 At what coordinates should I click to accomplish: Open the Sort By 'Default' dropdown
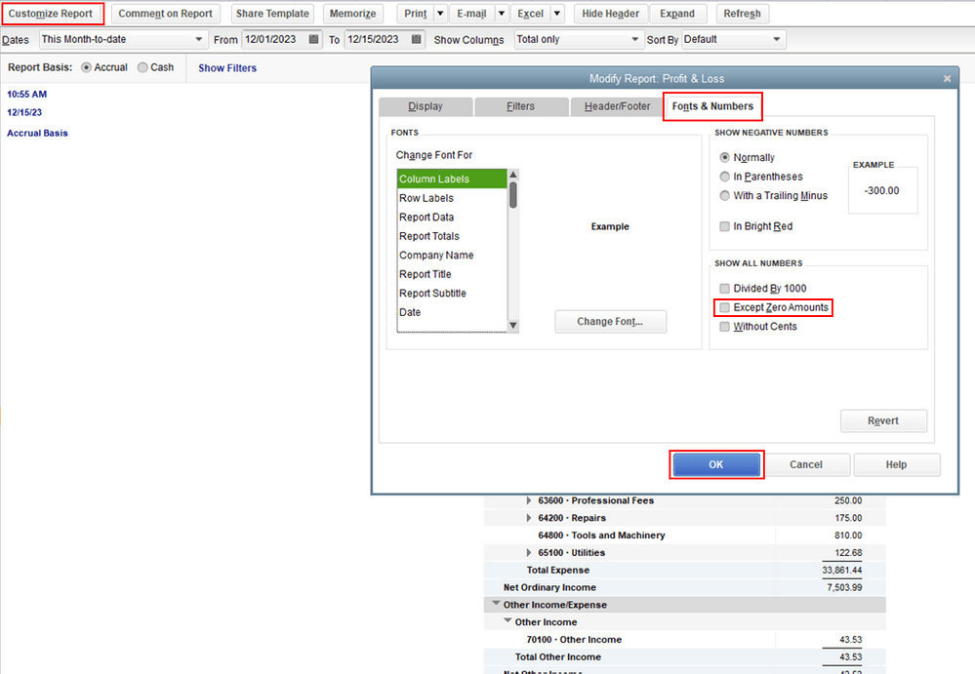(x=774, y=39)
